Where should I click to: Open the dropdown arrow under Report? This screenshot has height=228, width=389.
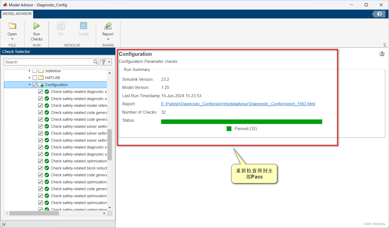point(108,39)
